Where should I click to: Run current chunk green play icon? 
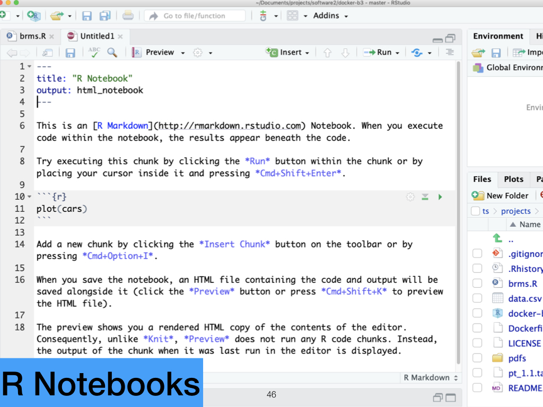click(x=440, y=197)
